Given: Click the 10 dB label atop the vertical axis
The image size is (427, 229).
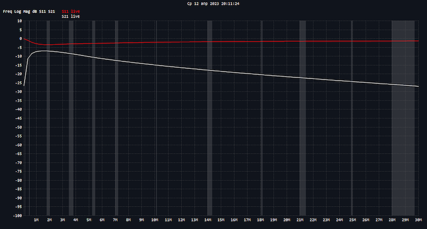Looking at the screenshot, I should coord(18,21).
